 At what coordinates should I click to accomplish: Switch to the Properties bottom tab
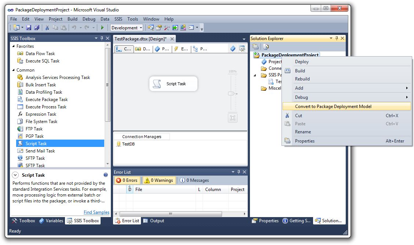pos(265,221)
